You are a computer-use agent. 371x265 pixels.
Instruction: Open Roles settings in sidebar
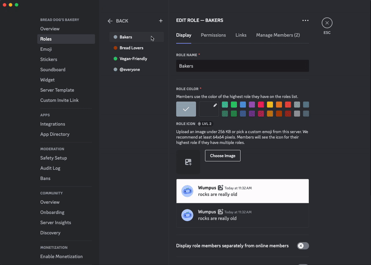(x=66, y=39)
